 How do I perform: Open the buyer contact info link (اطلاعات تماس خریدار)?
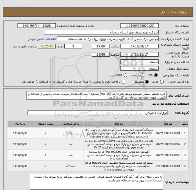pos(42,39)
